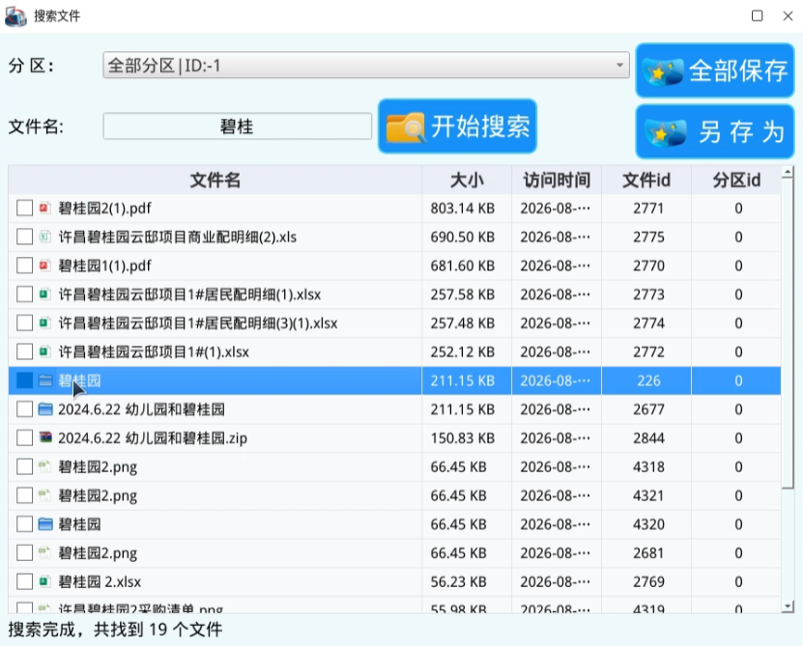
Task: Click Excel icon of 碧桂园 2.xlsx
Action: click(x=45, y=581)
